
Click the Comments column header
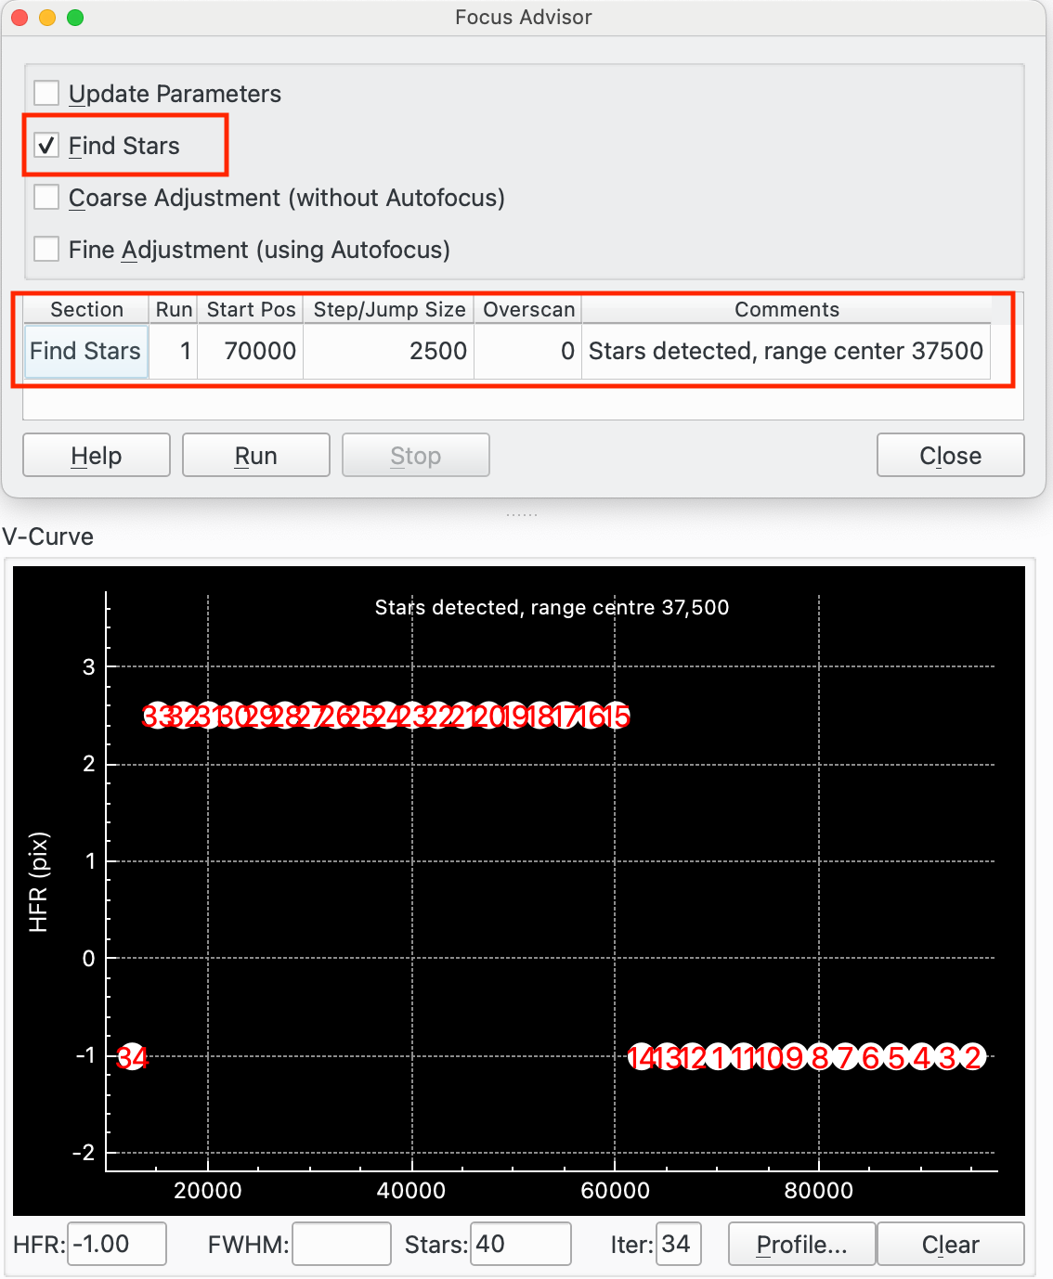tap(786, 310)
